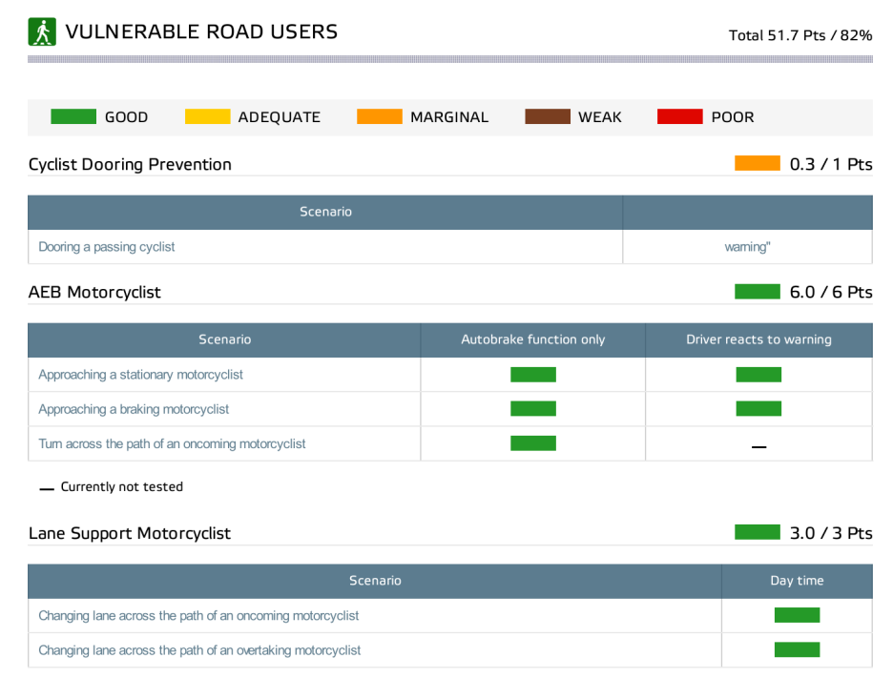This screenshot has width=893, height=678.
Task: Click the dash in the turn-across driver-reacts cell
Action: [759, 447]
